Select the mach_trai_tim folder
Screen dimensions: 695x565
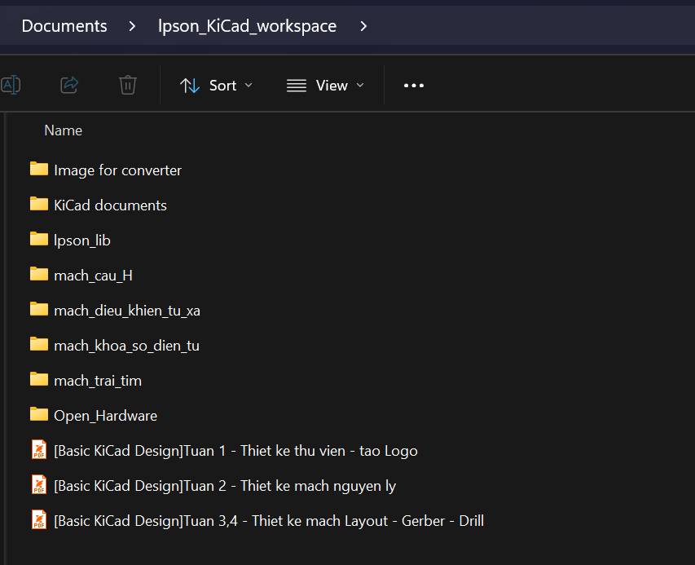coord(98,381)
